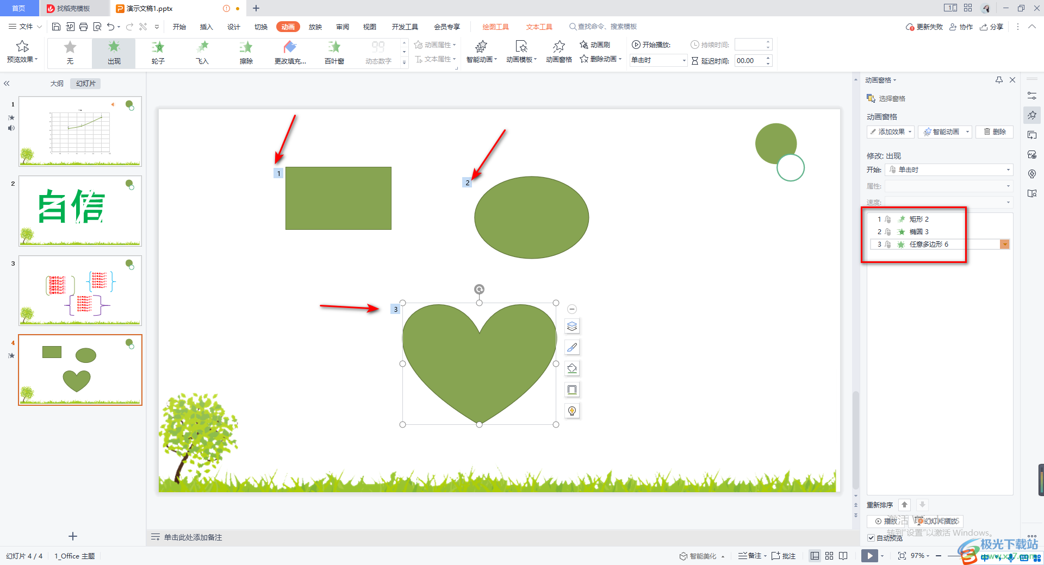The height and width of the screenshot is (565, 1044).
Task: Open the layers floating icon beside heart
Action: point(572,327)
